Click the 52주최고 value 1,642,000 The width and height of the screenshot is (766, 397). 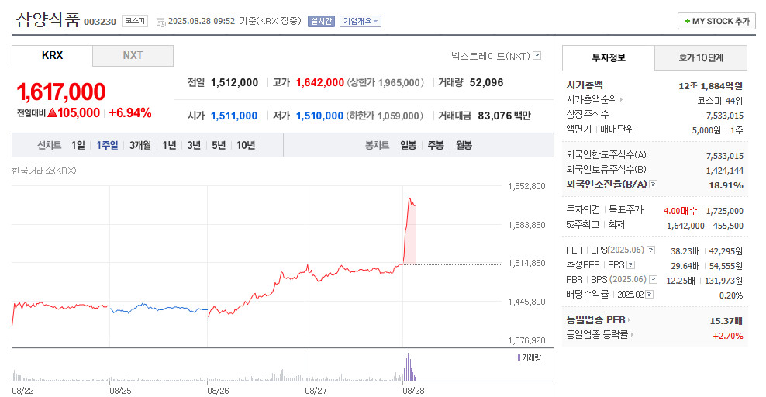point(685,226)
